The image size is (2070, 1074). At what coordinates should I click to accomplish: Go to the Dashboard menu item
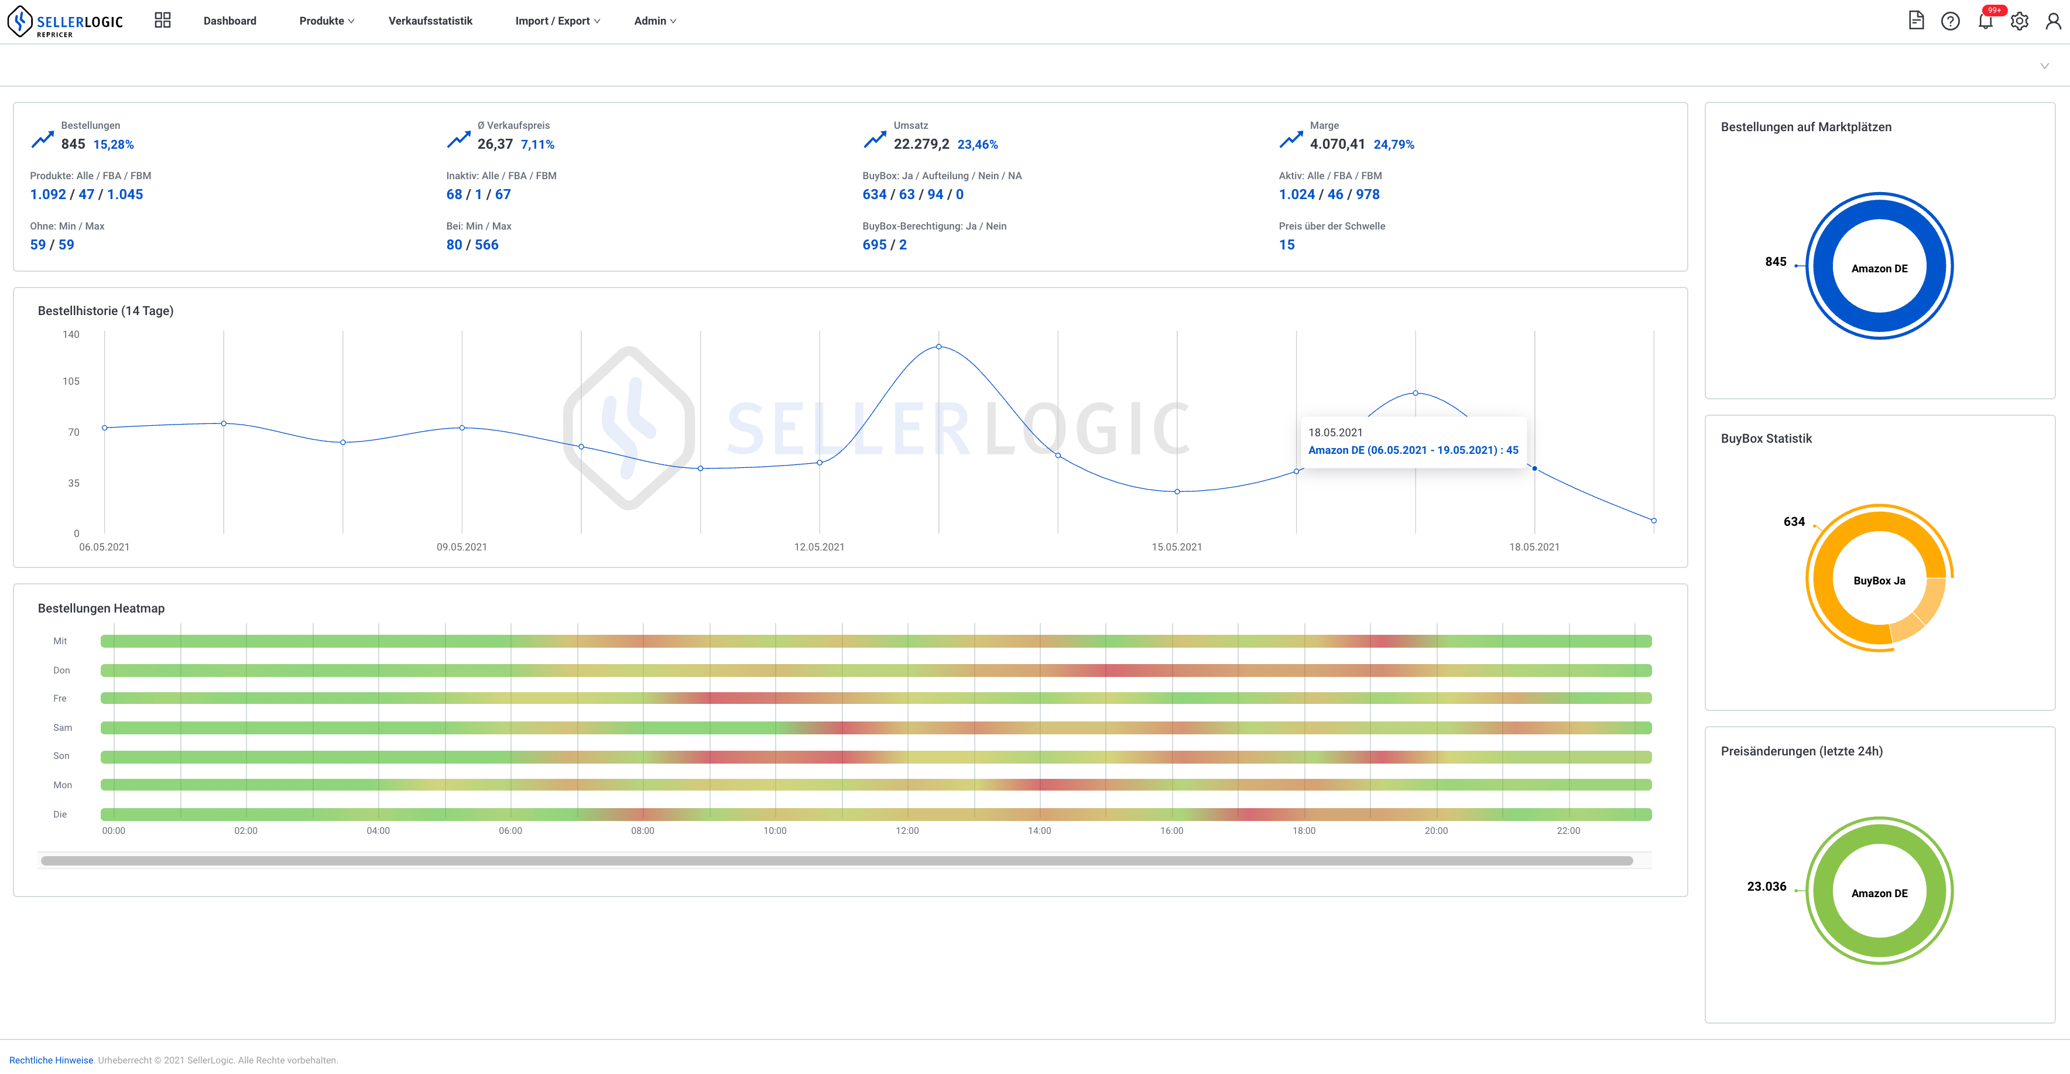(230, 21)
